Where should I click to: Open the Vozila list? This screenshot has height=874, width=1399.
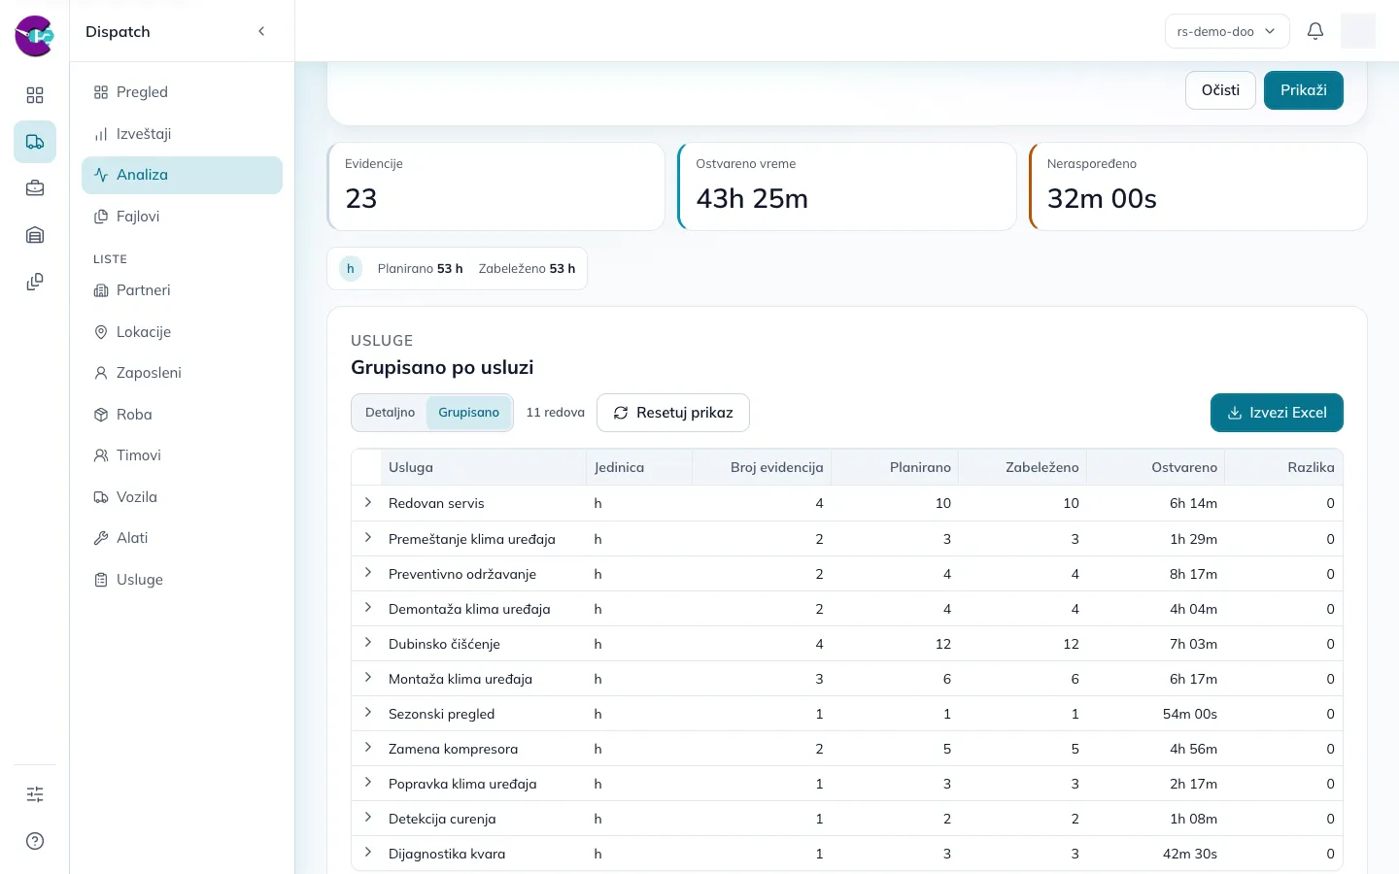[182, 497]
